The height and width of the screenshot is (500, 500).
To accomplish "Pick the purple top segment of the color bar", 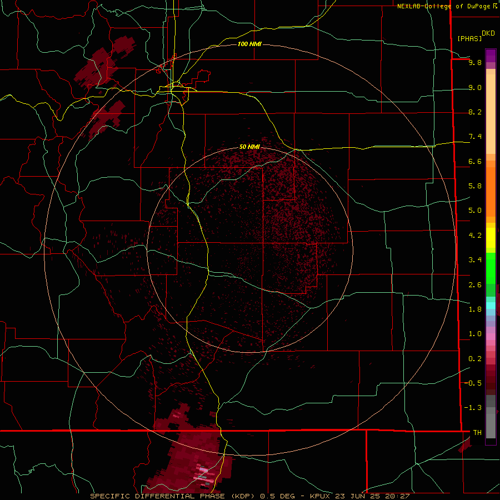I will pos(491,56).
